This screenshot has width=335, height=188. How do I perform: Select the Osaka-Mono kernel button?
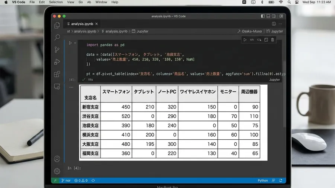tap(249, 31)
